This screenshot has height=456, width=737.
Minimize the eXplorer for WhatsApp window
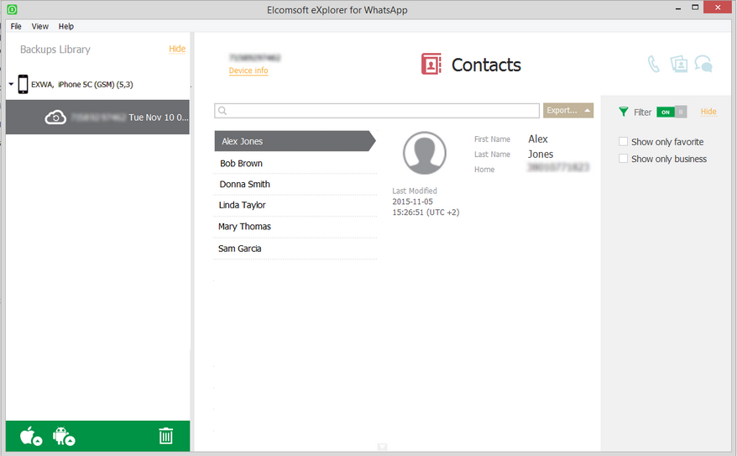(x=678, y=8)
